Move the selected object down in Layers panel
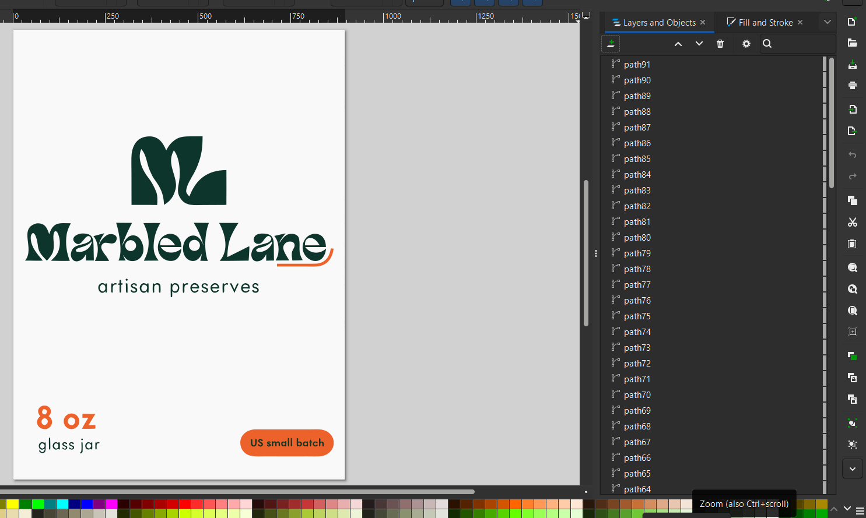The image size is (866, 518). pyautogui.click(x=699, y=44)
